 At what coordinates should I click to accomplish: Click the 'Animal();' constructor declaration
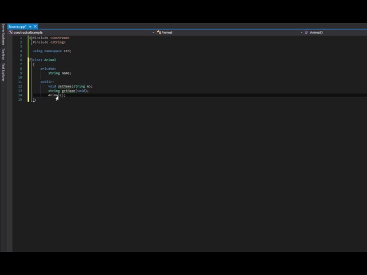click(57, 95)
